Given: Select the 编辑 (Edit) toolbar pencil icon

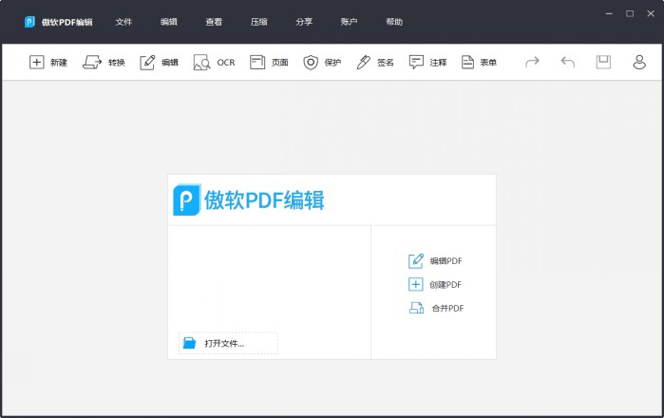Looking at the screenshot, I should [x=147, y=63].
